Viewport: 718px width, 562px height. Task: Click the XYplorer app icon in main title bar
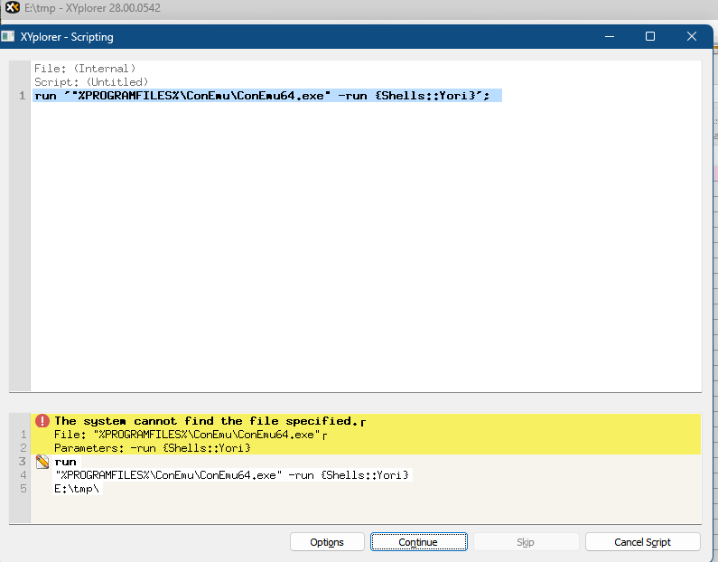coord(12,8)
